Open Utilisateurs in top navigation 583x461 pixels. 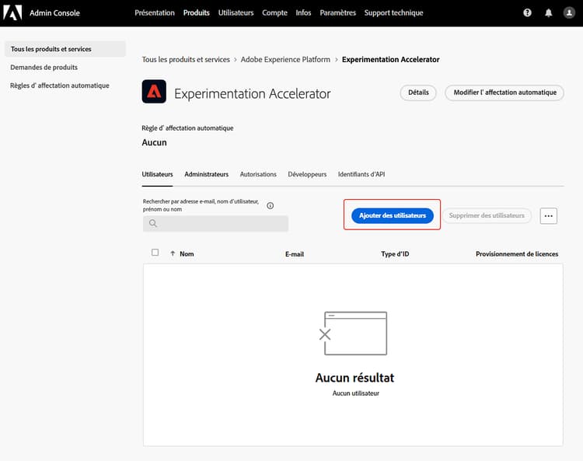tap(236, 12)
